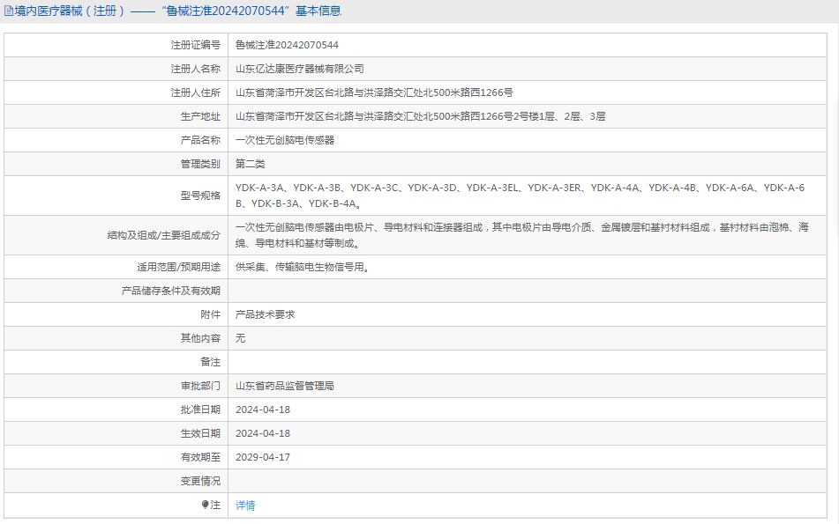This screenshot has height=524, width=839.
Task: Click the 生产地址 value ending with 3层
Action: [420, 116]
